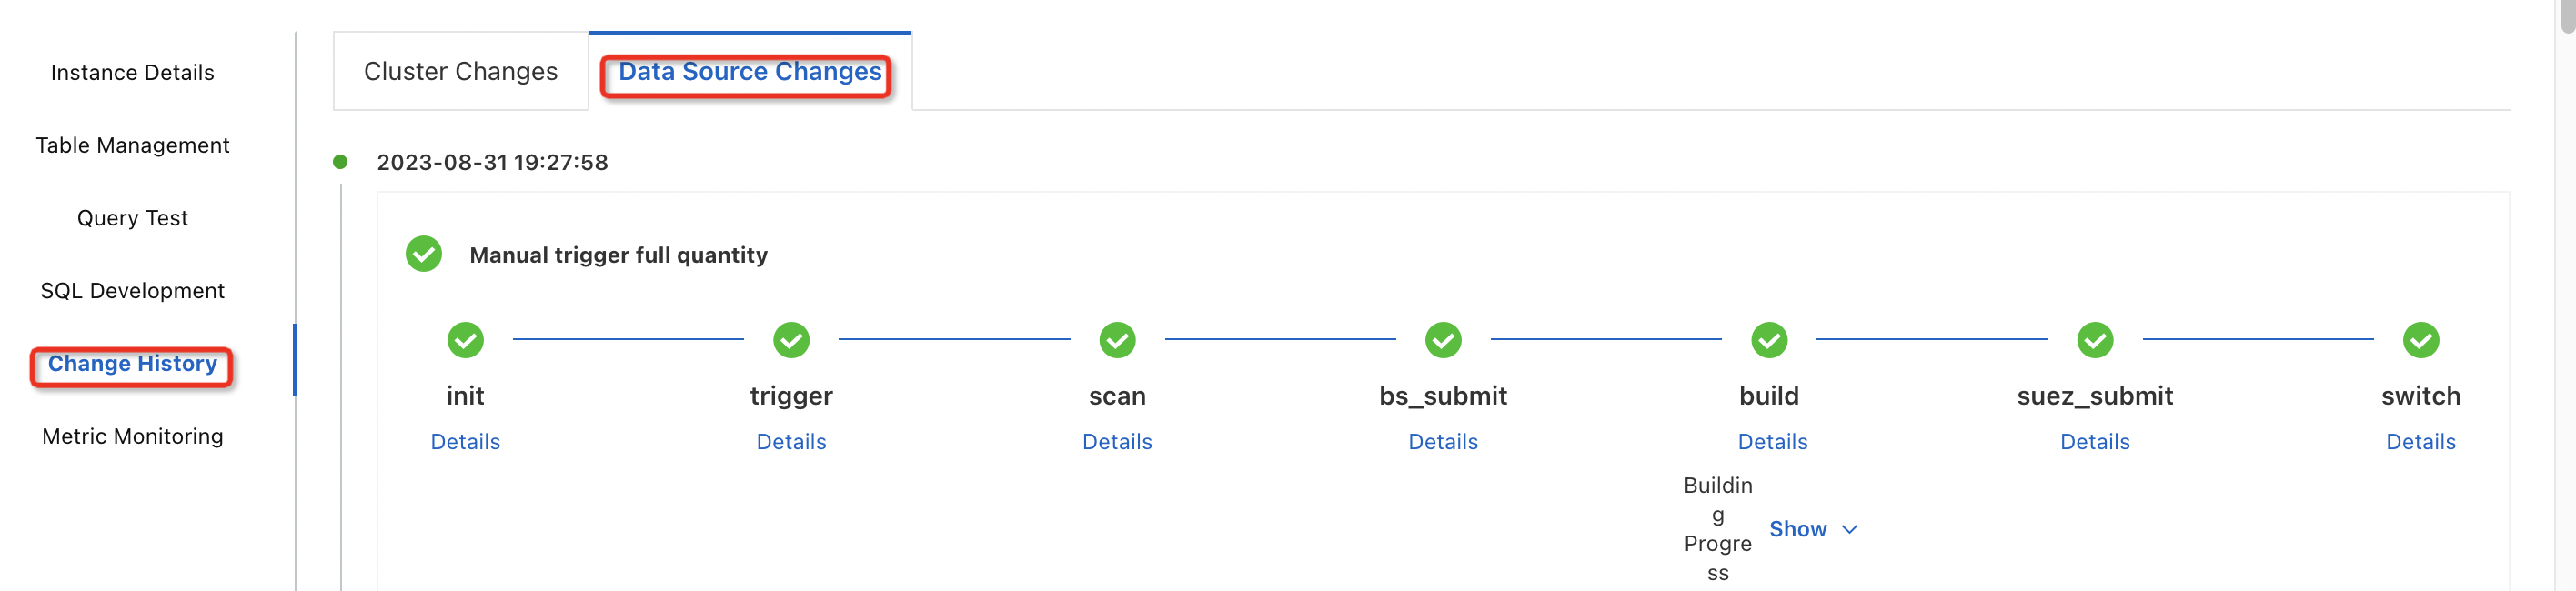The height and width of the screenshot is (591, 2576).
Task: Click the switch step green checkmark icon
Action: (2421, 340)
